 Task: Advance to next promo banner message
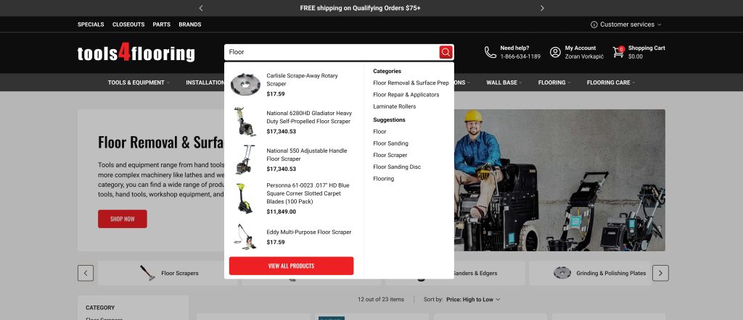[x=542, y=8]
